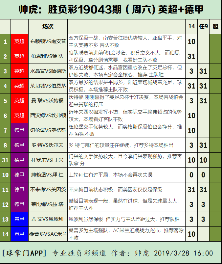Click analysis text starting 沃特福 刚刚赢得
This screenshot has width=222, height=264.
point(126,101)
